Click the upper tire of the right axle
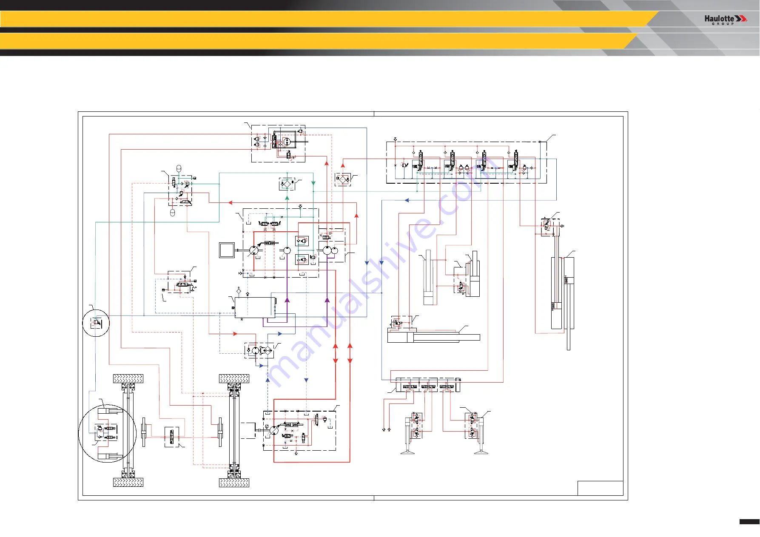Screen dimensions: 760x537 tap(234, 378)
